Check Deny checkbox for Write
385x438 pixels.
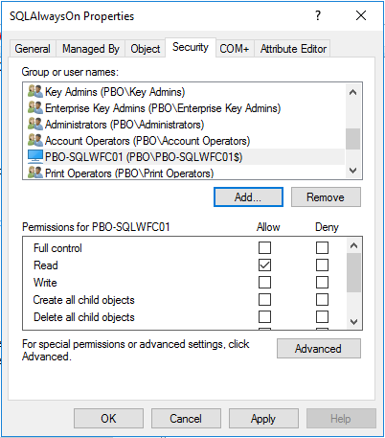tap(322, 282)
